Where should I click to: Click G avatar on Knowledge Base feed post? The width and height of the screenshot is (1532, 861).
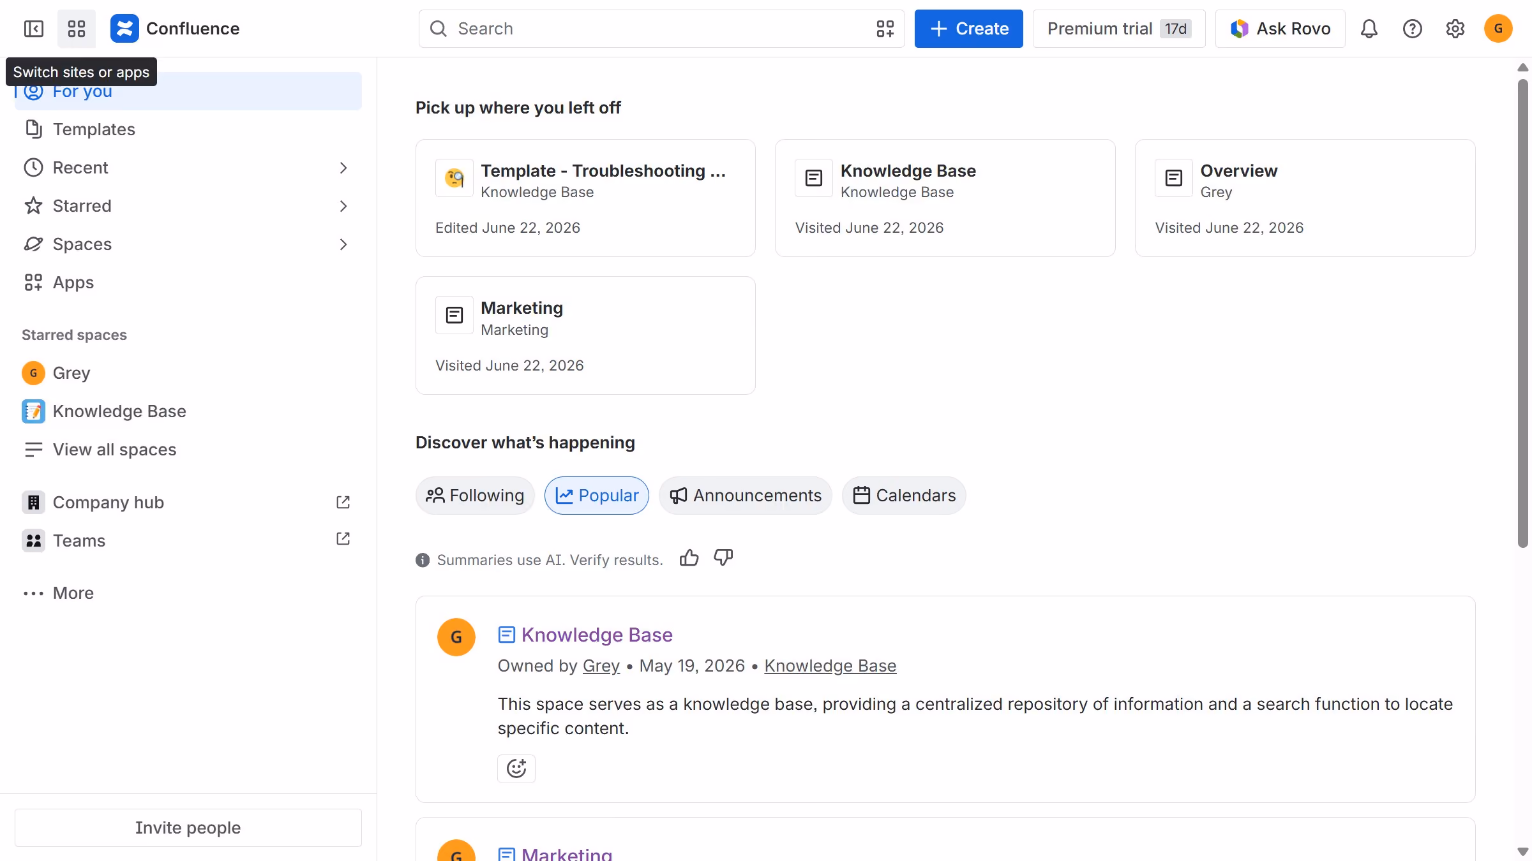pos(456,637)
